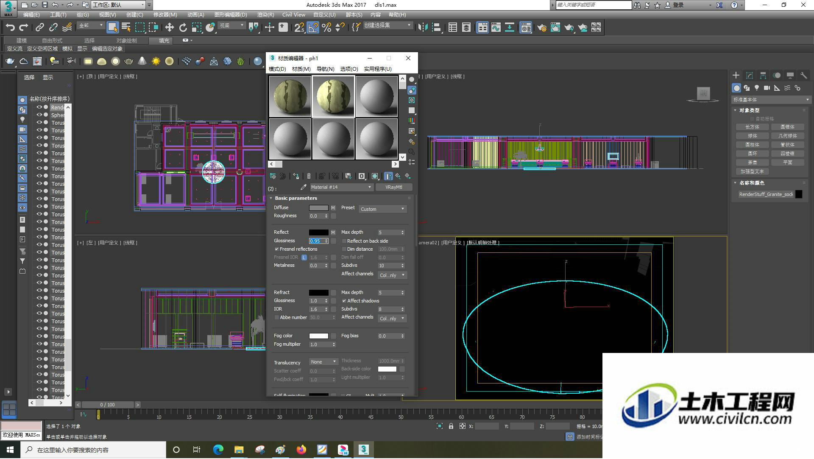The image size is (814, 459).
Task: Open material editor 导航(N) menu
Action: pyautogui.click(x=325, y=69)
